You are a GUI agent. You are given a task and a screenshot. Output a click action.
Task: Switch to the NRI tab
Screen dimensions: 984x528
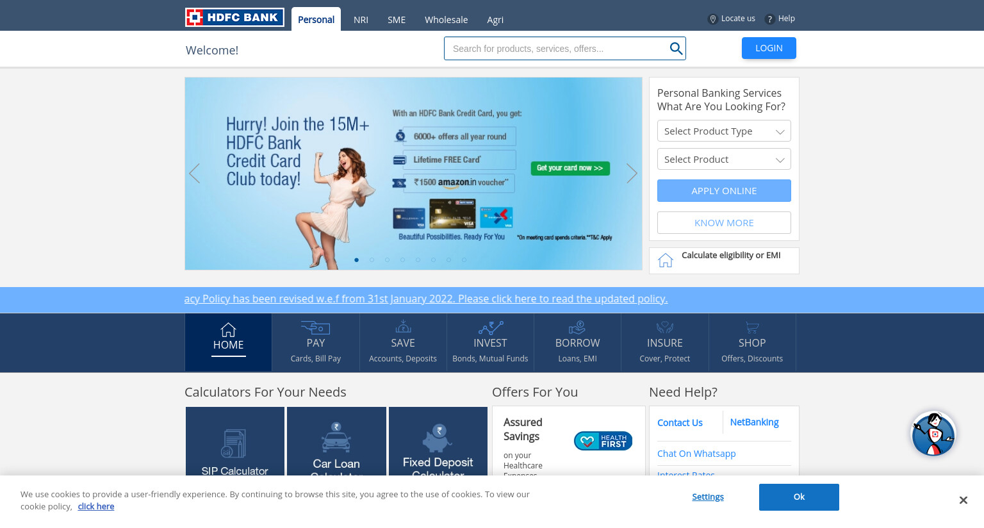[x=361, y=20]
